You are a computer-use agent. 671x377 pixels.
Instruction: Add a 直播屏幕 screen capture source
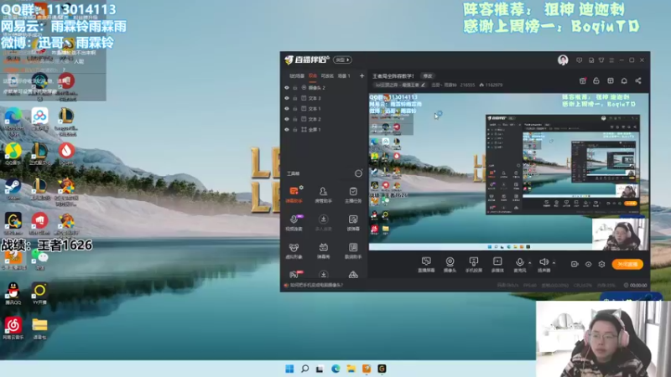pos(426,264)
